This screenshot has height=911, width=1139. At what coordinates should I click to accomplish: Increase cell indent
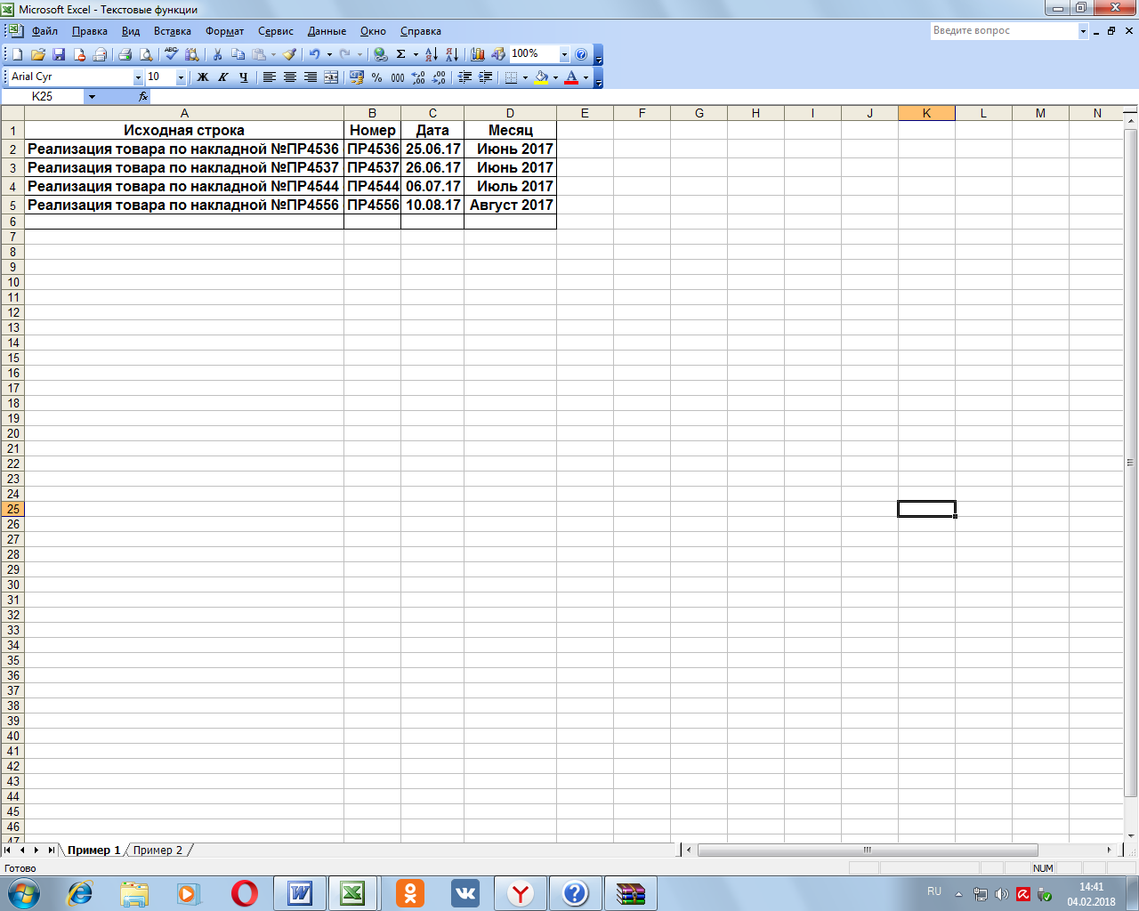tap(485, 77)
